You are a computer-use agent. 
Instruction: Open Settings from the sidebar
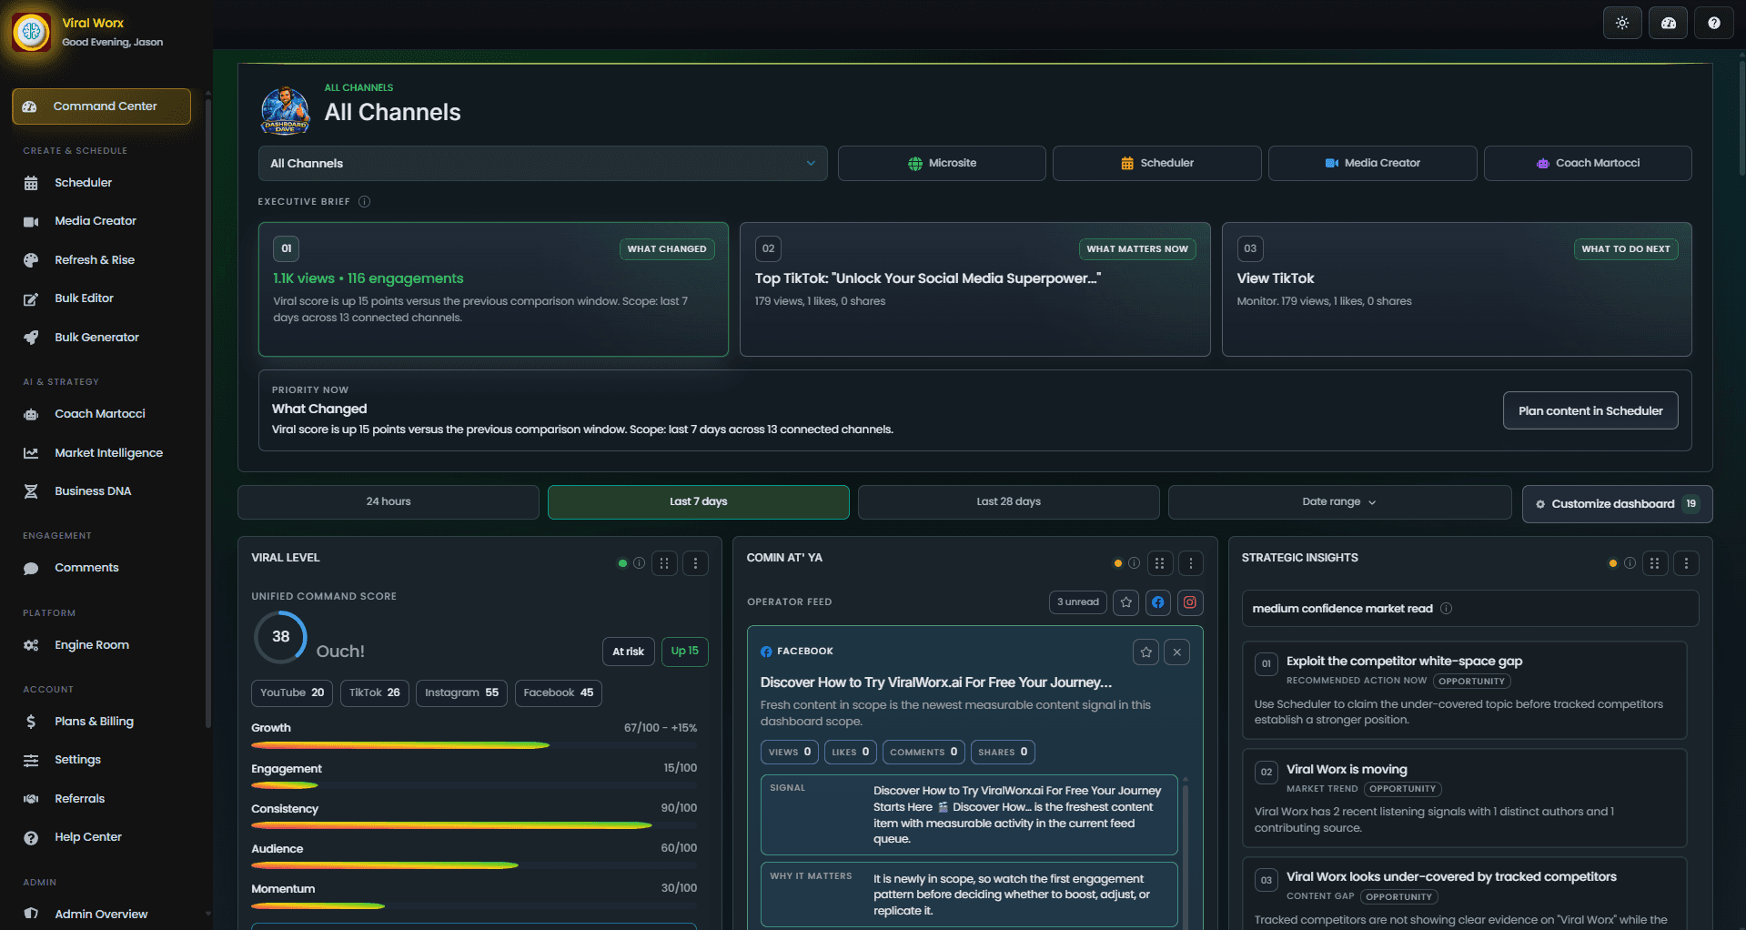(77, 760)
